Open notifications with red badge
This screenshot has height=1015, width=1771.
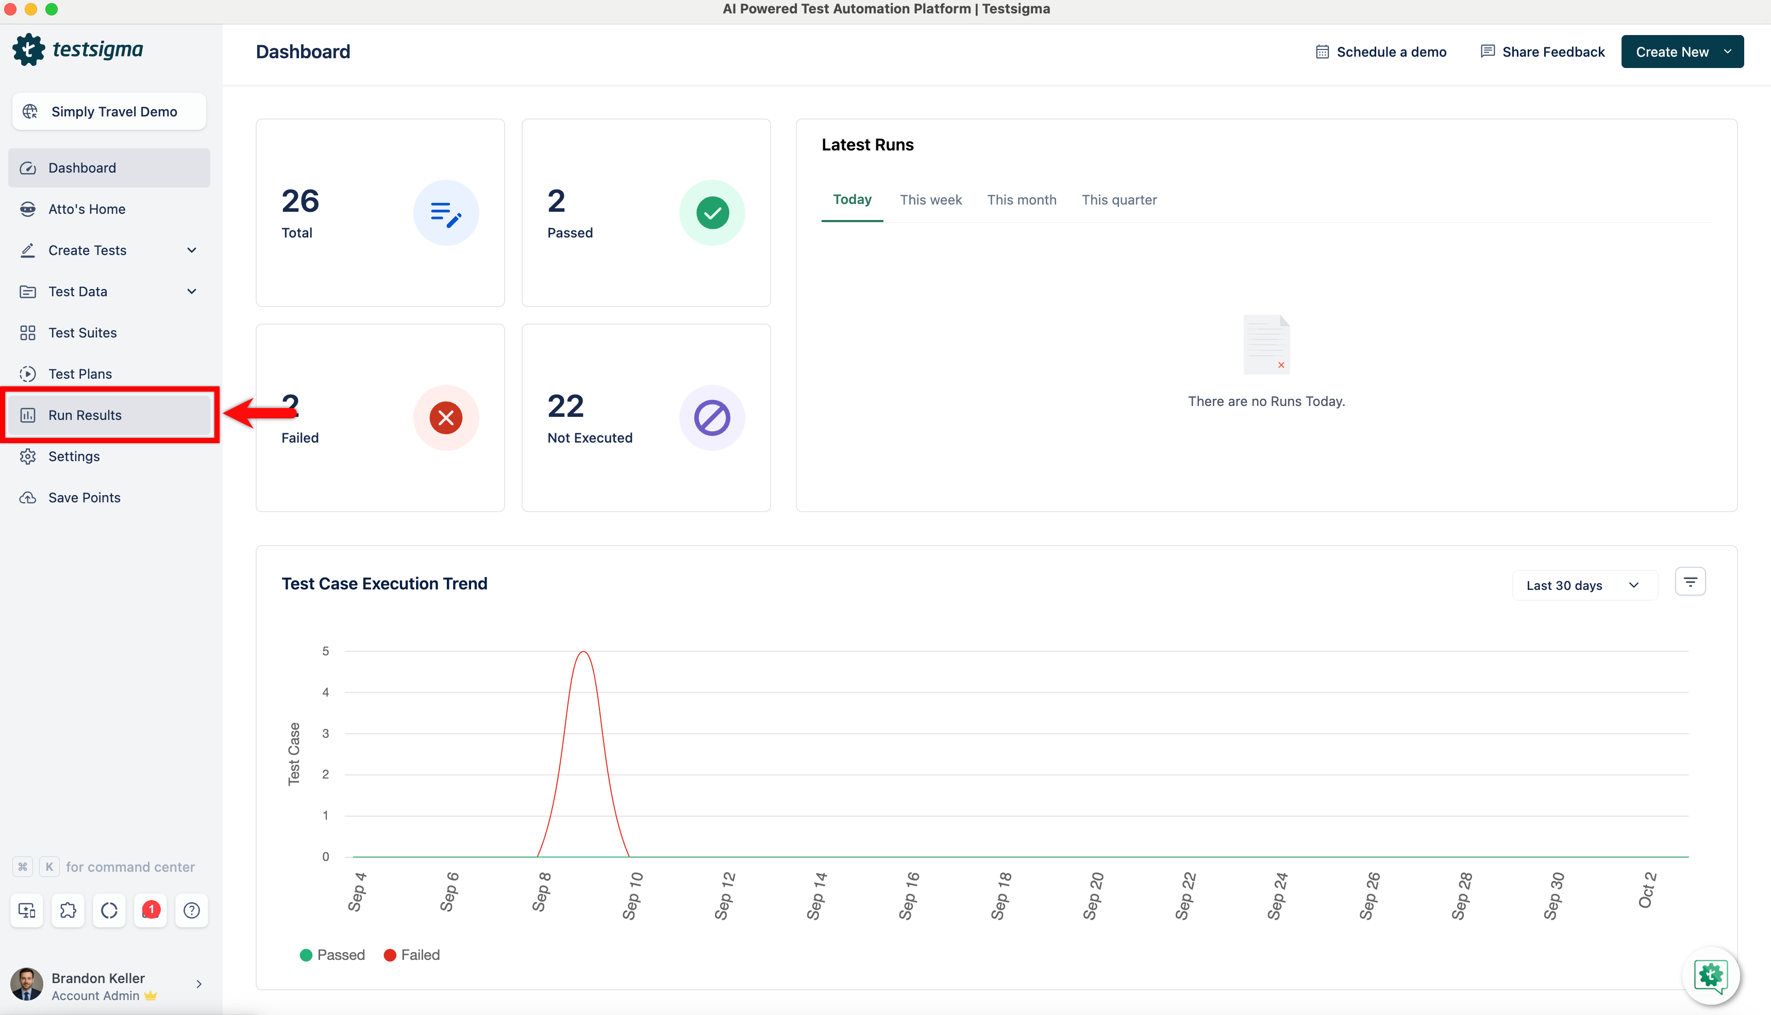[x=151, y=910]
